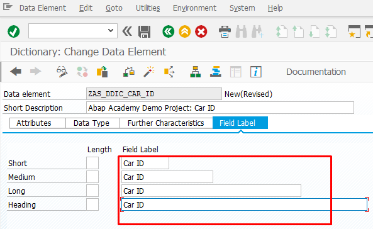Click the Data element name field
Screen dimensions: 373x229
point(154,94)
